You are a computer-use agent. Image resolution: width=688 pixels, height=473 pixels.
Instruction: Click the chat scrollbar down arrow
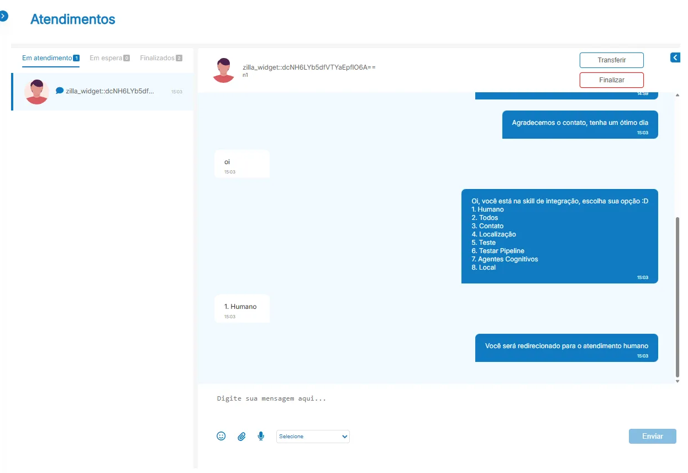point(678,381)
